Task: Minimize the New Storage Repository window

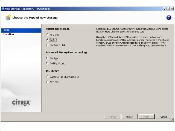Action: pyautogui.click(x=165, y=9)
